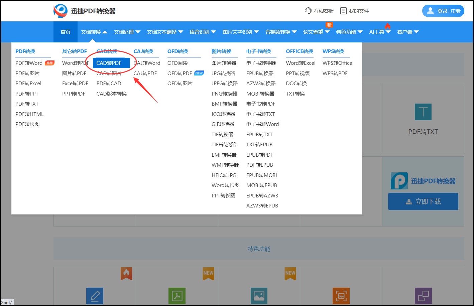Choose JPG转换器 from the menu

(223, 73)
